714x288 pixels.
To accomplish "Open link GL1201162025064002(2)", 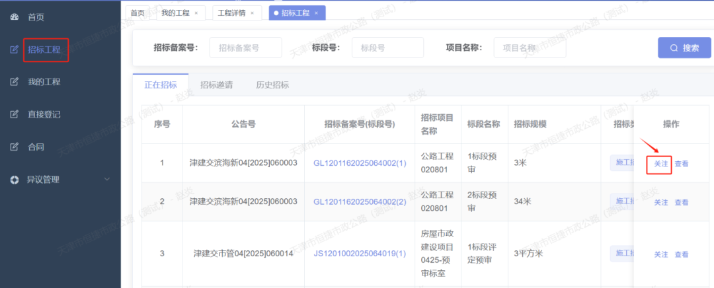I will coord(360,201).
